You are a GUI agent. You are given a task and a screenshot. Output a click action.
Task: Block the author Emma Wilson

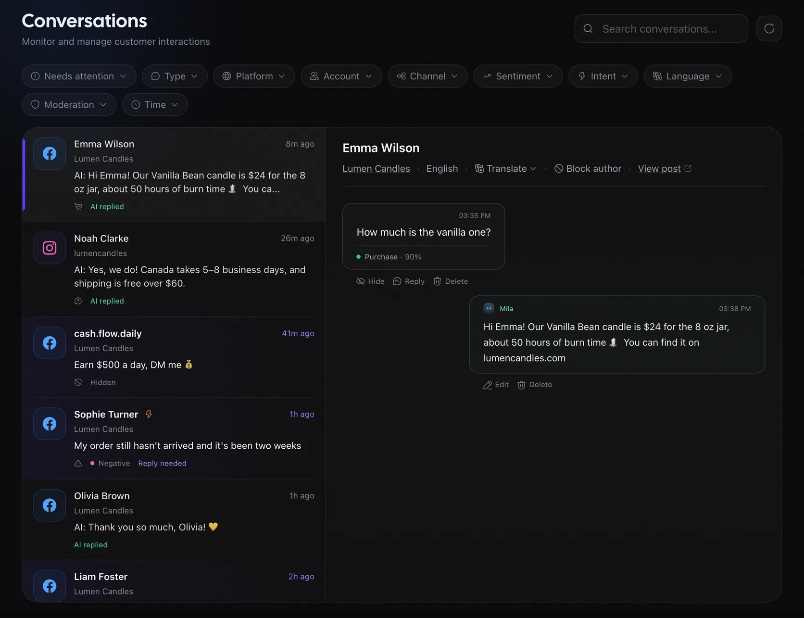point(588,168)
